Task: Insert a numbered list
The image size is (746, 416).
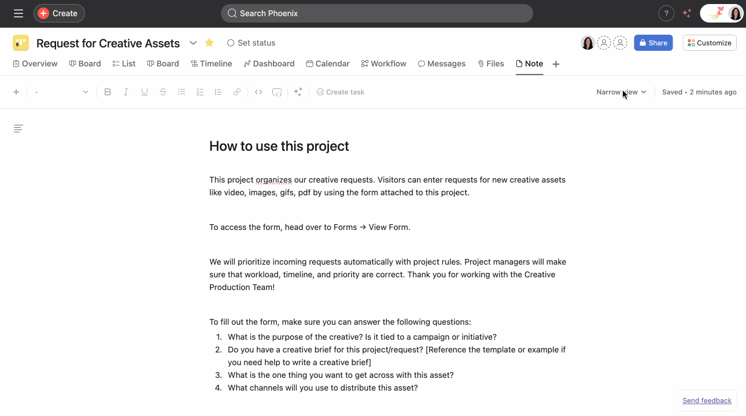Action: tap(200, 92)
